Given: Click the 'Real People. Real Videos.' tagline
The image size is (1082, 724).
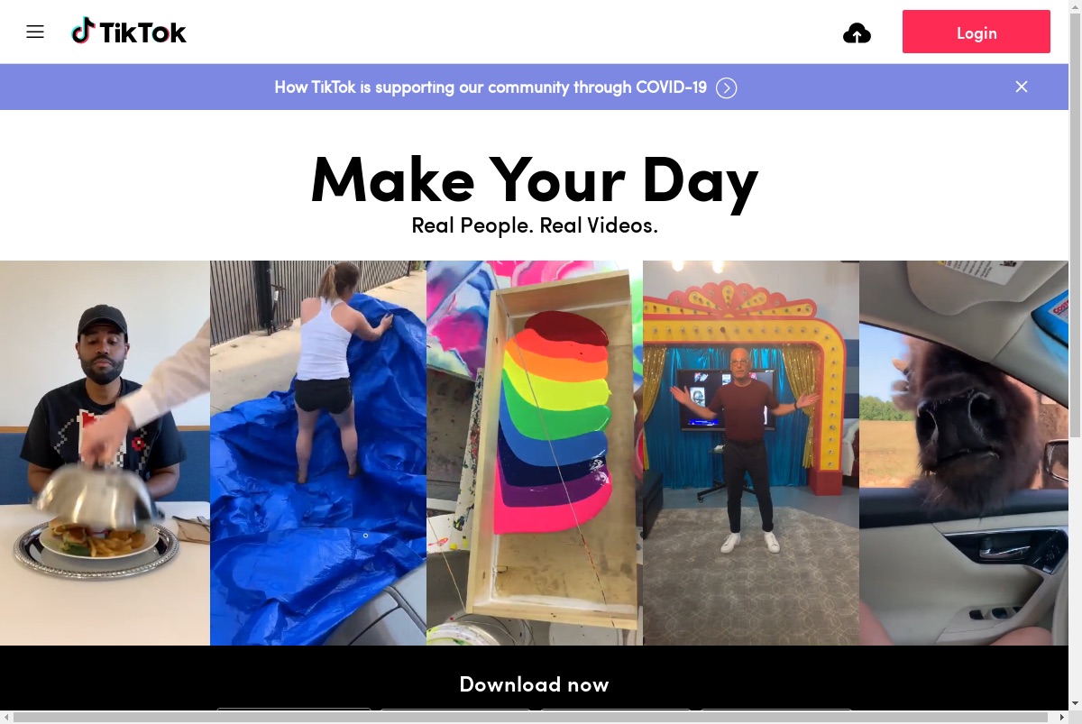Looking at the screenshot, I should pyautogui.click(x=535, y=225).
